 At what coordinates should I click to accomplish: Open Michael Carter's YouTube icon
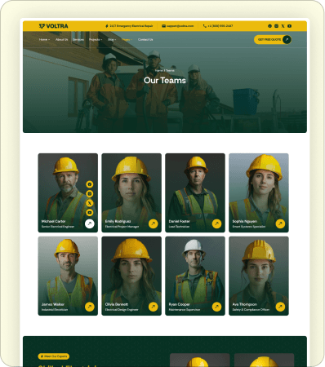(90, 212)
